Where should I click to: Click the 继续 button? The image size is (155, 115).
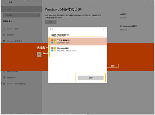point(91,78)
